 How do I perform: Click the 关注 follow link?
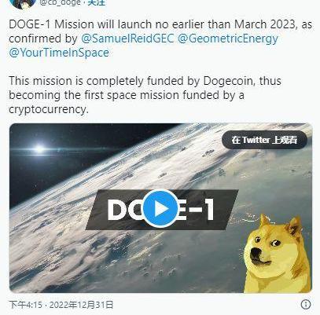click(x=96, y=3)
